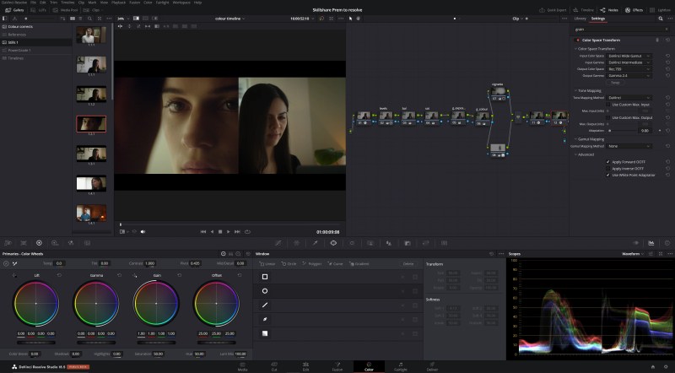Screen dimensions: 675x373
Task: Reset the Offset color wheel
Action: tap(240, 275)
